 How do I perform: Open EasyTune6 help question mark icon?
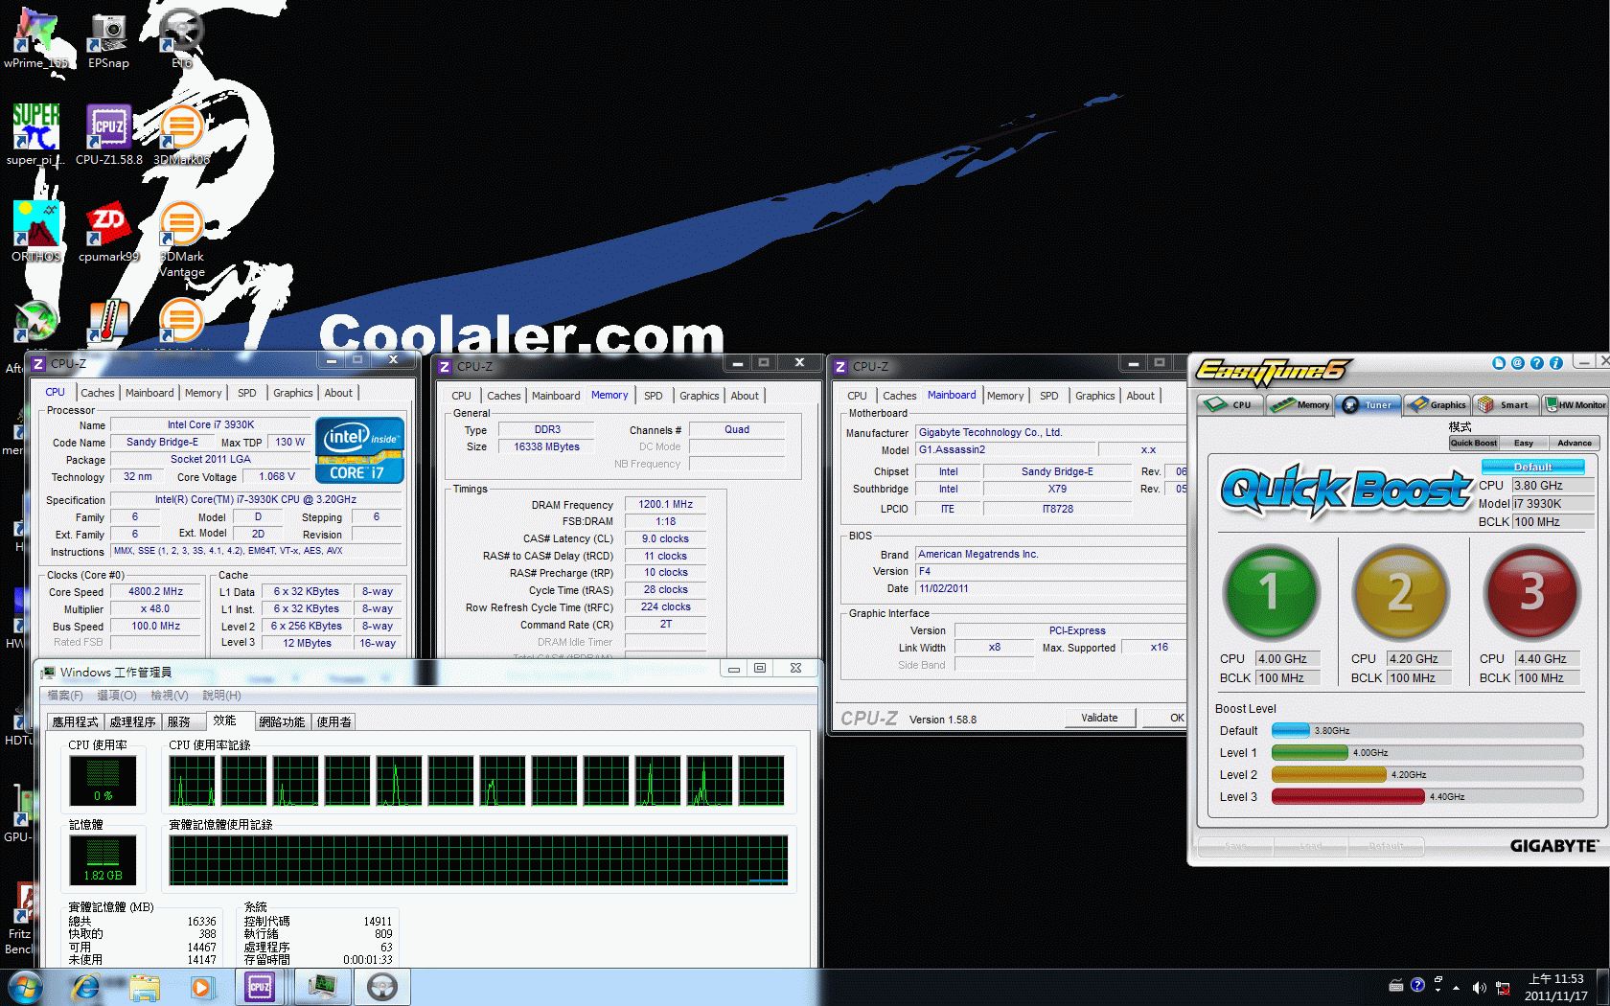tap(1537, 363)
